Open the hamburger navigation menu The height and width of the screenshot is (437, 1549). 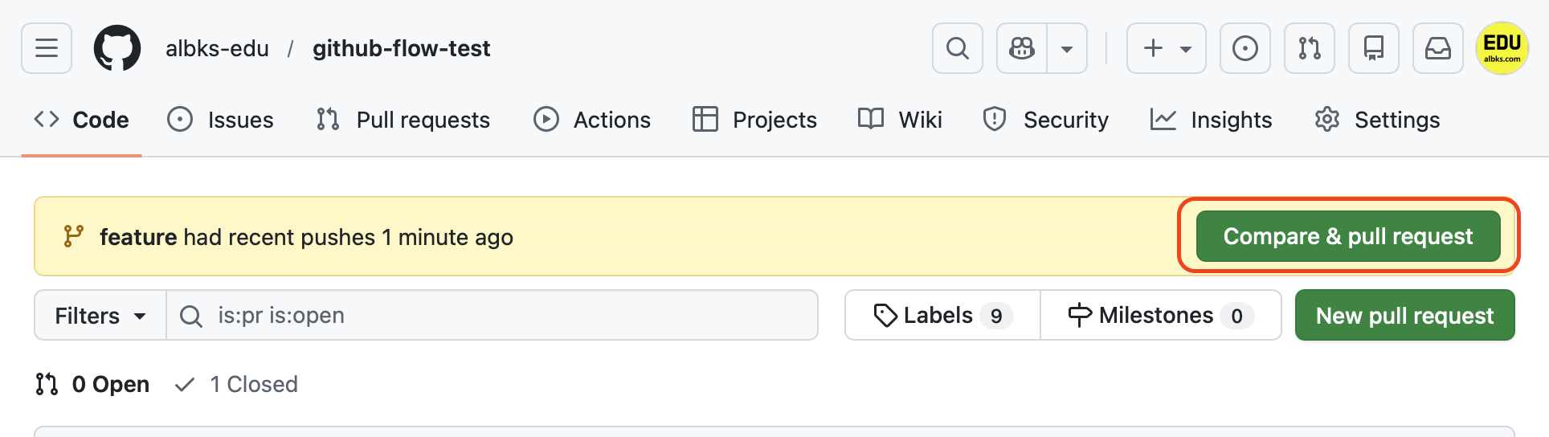point(47,48)
